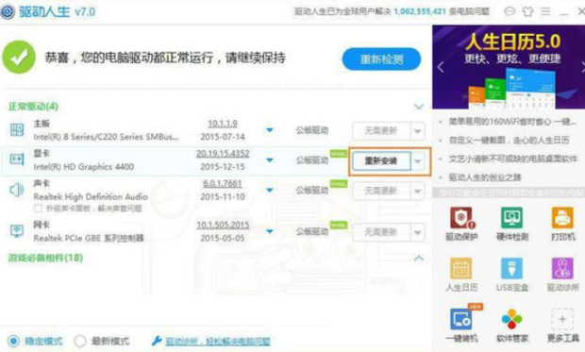Open action dropdown arrow for 声卡 row

pyautogui.click(x=417, y=192)
